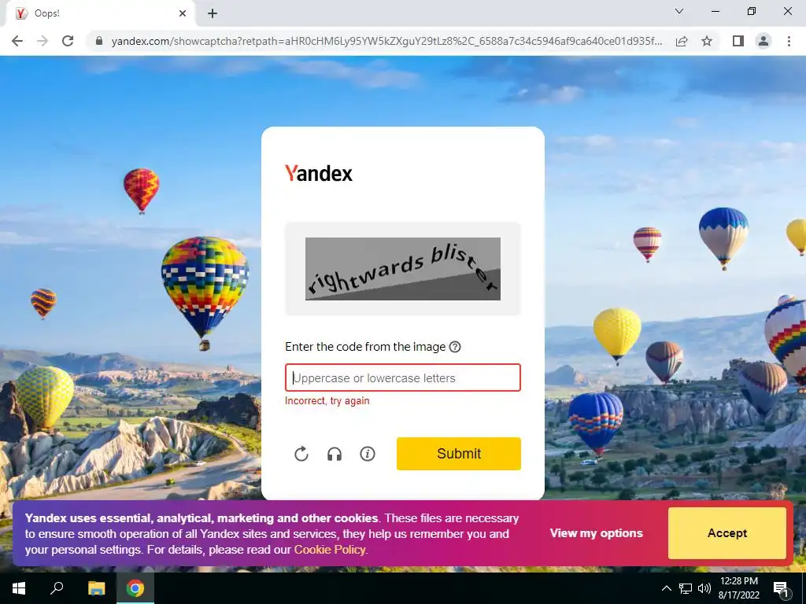
Task: Reload the page from the browser toolbar
Action: coord(68,41)
